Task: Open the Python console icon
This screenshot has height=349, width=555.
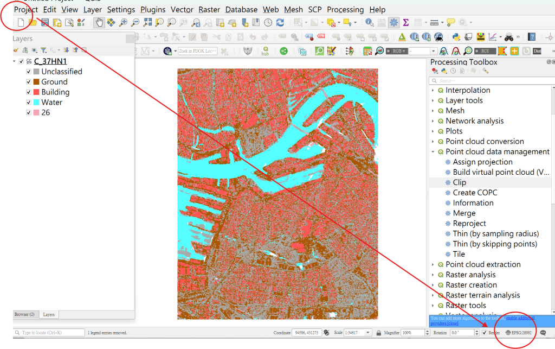Action: click(x=456, y=37)
